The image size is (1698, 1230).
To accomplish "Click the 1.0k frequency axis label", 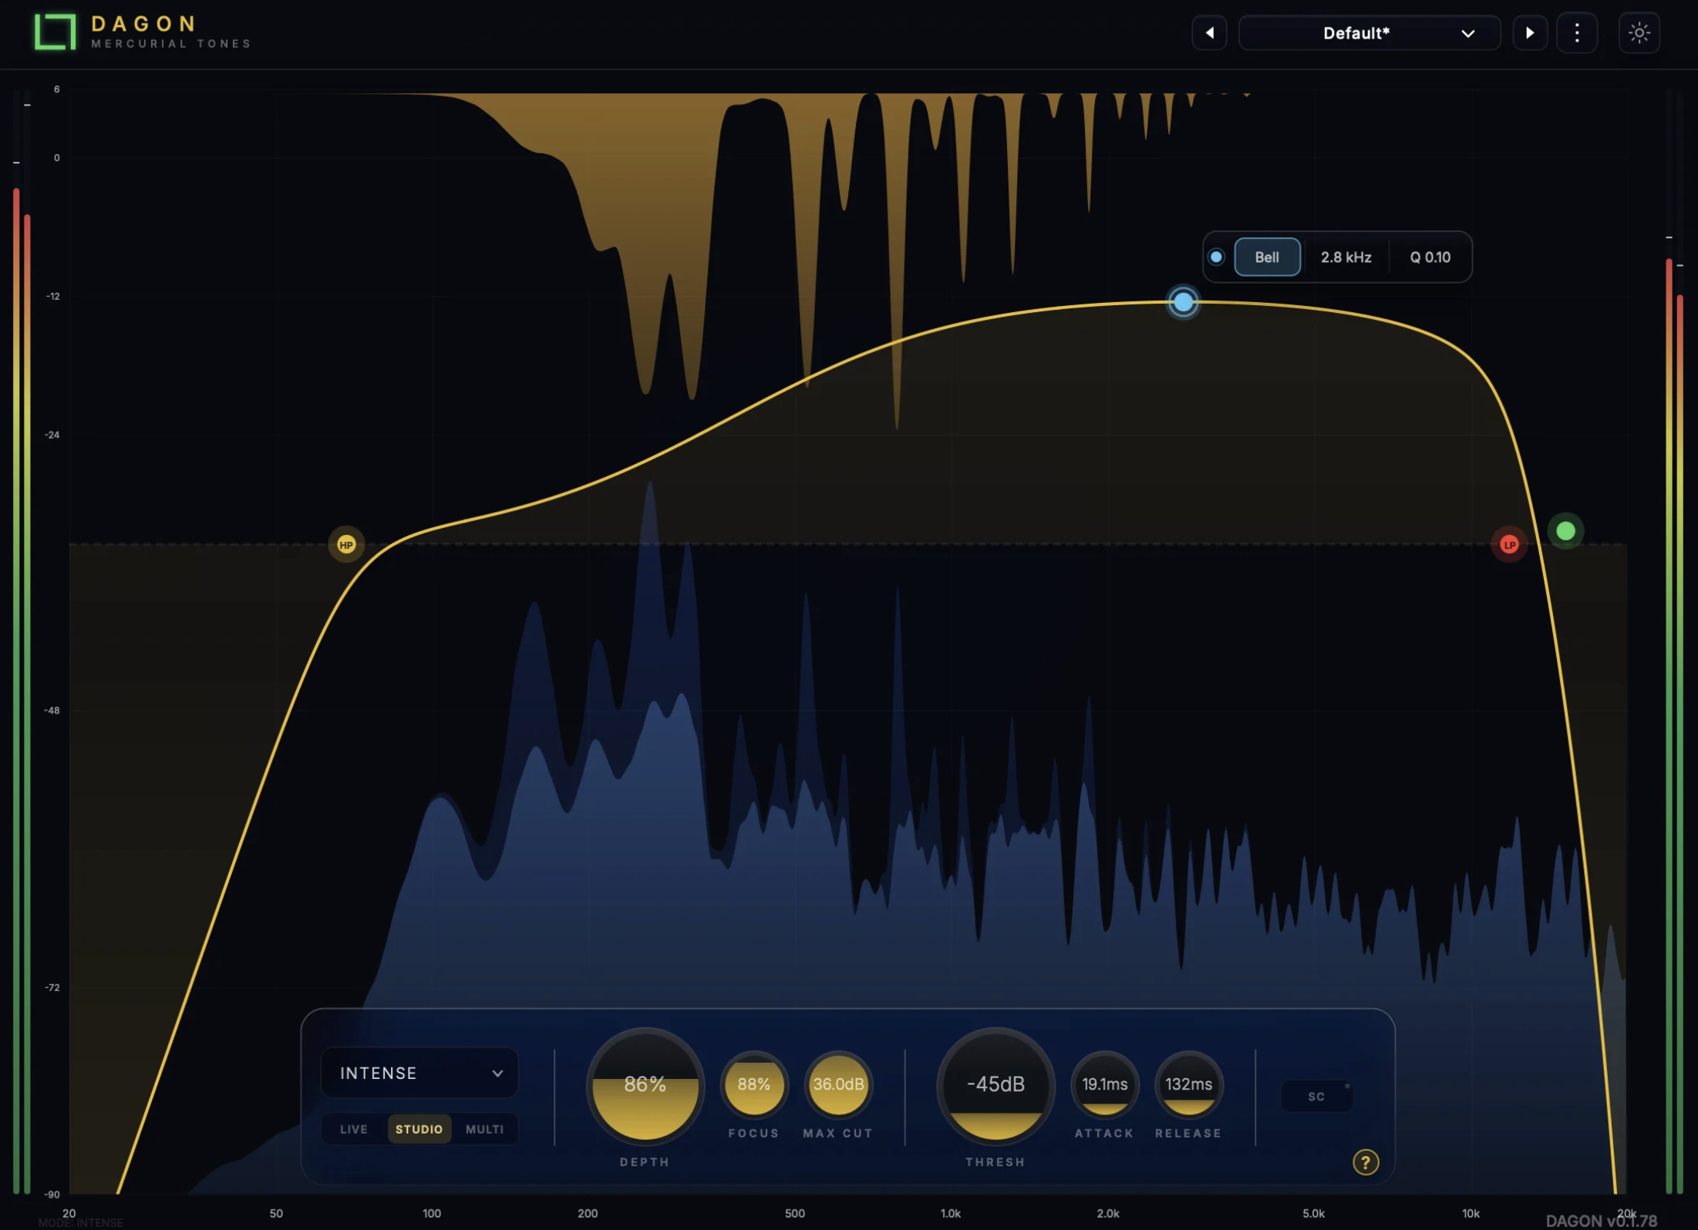I will [950, 1213].
